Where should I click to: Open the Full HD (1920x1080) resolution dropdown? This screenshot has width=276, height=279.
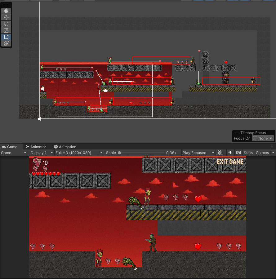[79, 153]
